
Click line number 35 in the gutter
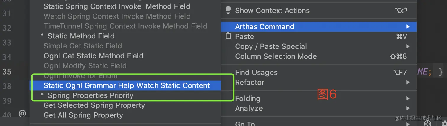click(x=7, y=72)
